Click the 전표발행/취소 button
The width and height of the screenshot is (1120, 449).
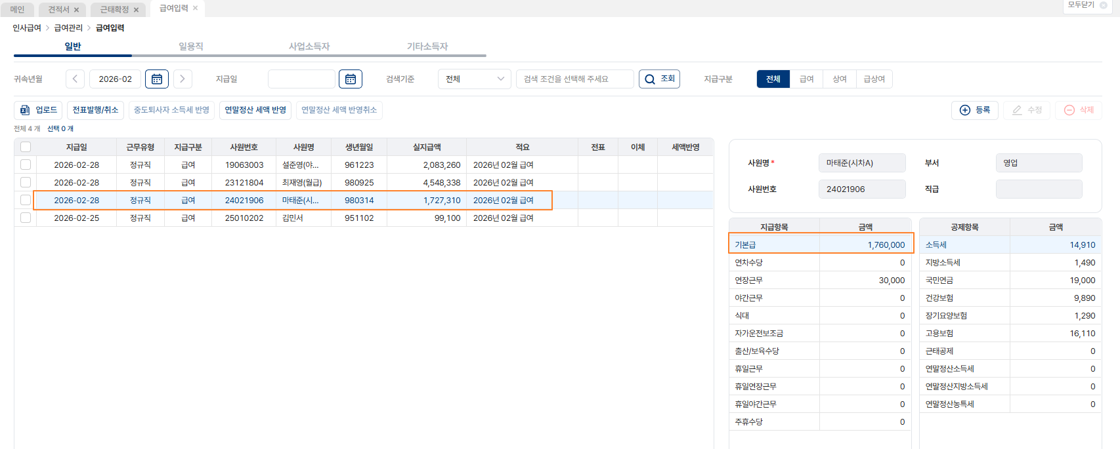coord(95,110)
